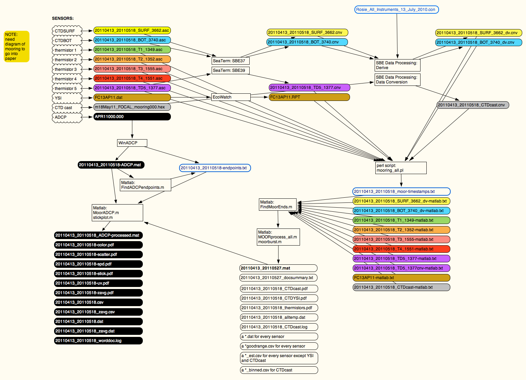Click the Matlab FindMoorEnds.m box
The image size is (526, 380).
pos(278,205)
